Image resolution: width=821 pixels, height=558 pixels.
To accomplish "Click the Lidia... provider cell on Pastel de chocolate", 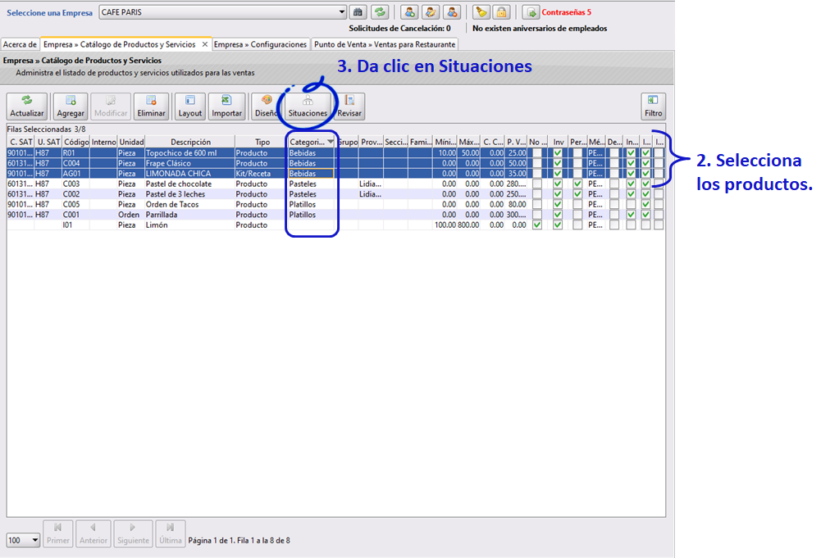I will pyautogui.click(x=371, y=184).
